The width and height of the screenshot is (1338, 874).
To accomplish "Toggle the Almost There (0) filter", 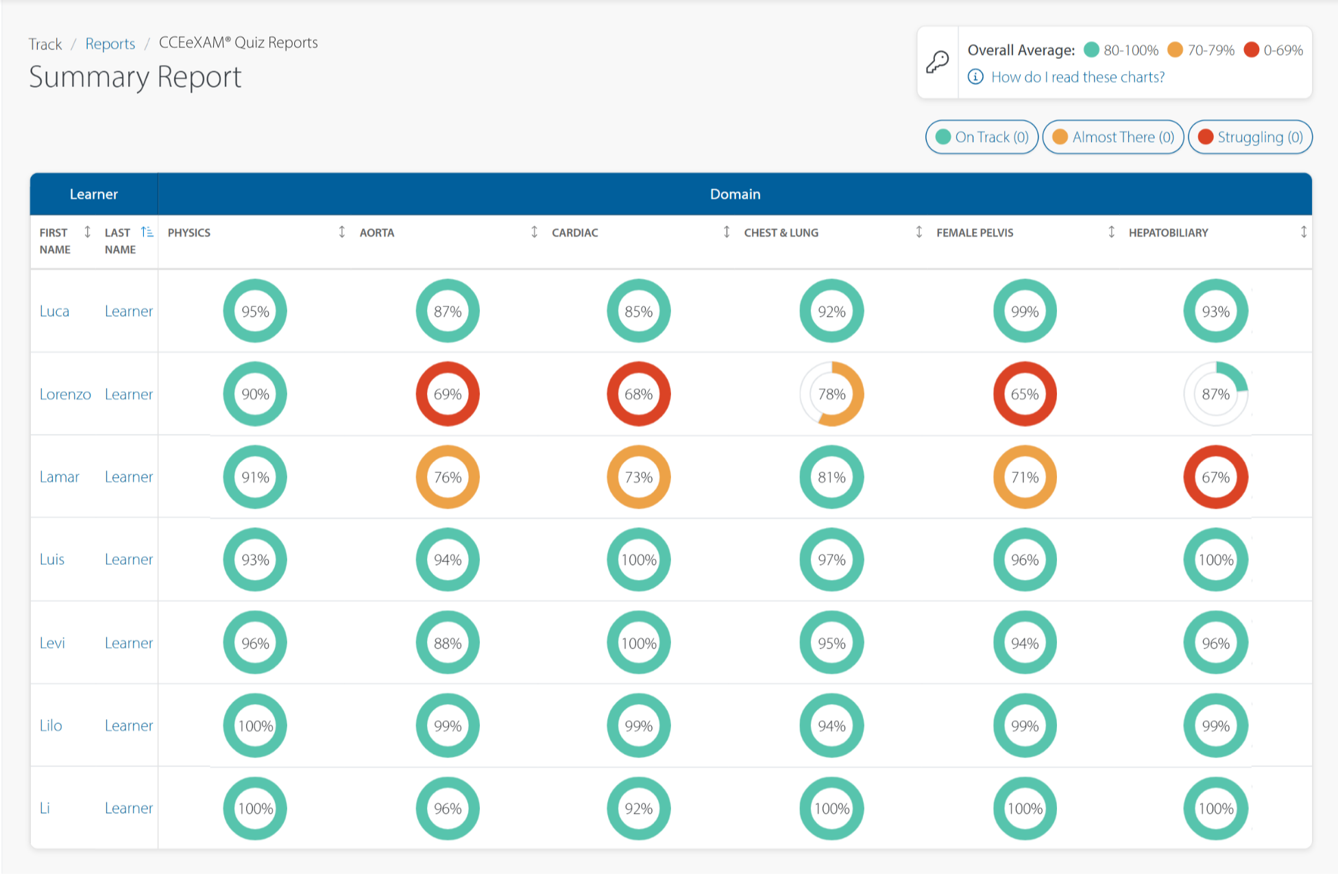I will (x=1112, y=136).
